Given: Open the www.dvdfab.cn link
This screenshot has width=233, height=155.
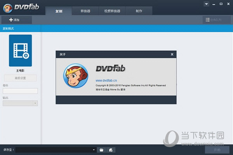Looking at the screenshot, I should pos(106,81).
